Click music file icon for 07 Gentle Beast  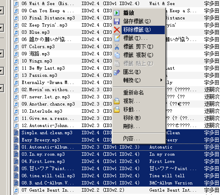tap(16, 190)
